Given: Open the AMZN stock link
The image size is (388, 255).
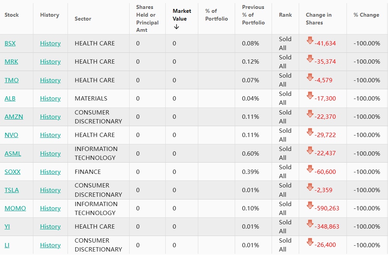Looking at the screenshot, I should 14,117.
